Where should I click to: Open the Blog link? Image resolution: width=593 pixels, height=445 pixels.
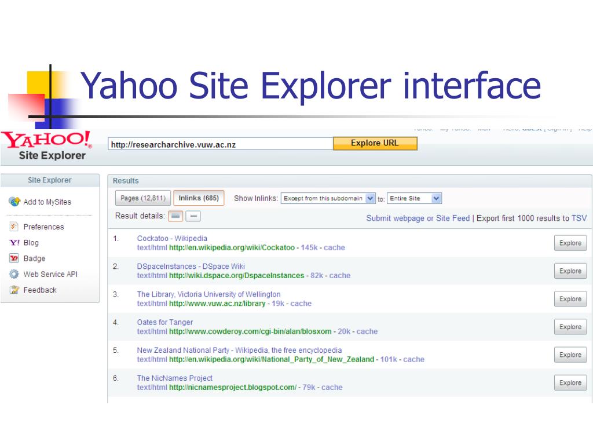point(31,243)
